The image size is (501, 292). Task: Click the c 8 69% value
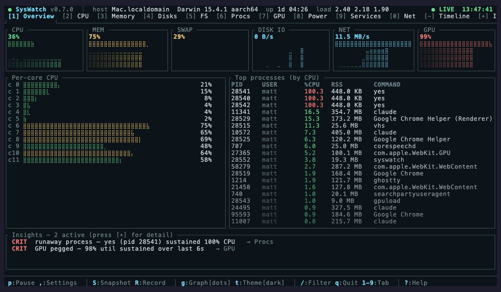[206, 139]
